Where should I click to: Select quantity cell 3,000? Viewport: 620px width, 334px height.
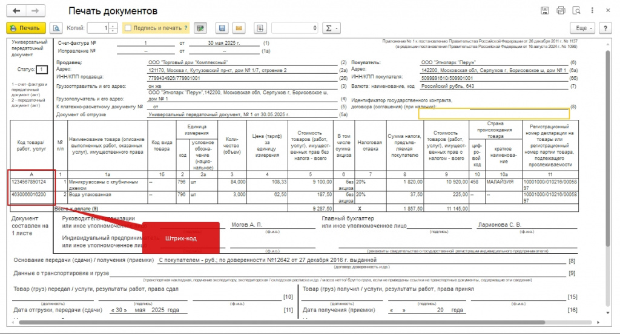click(232, 198)
